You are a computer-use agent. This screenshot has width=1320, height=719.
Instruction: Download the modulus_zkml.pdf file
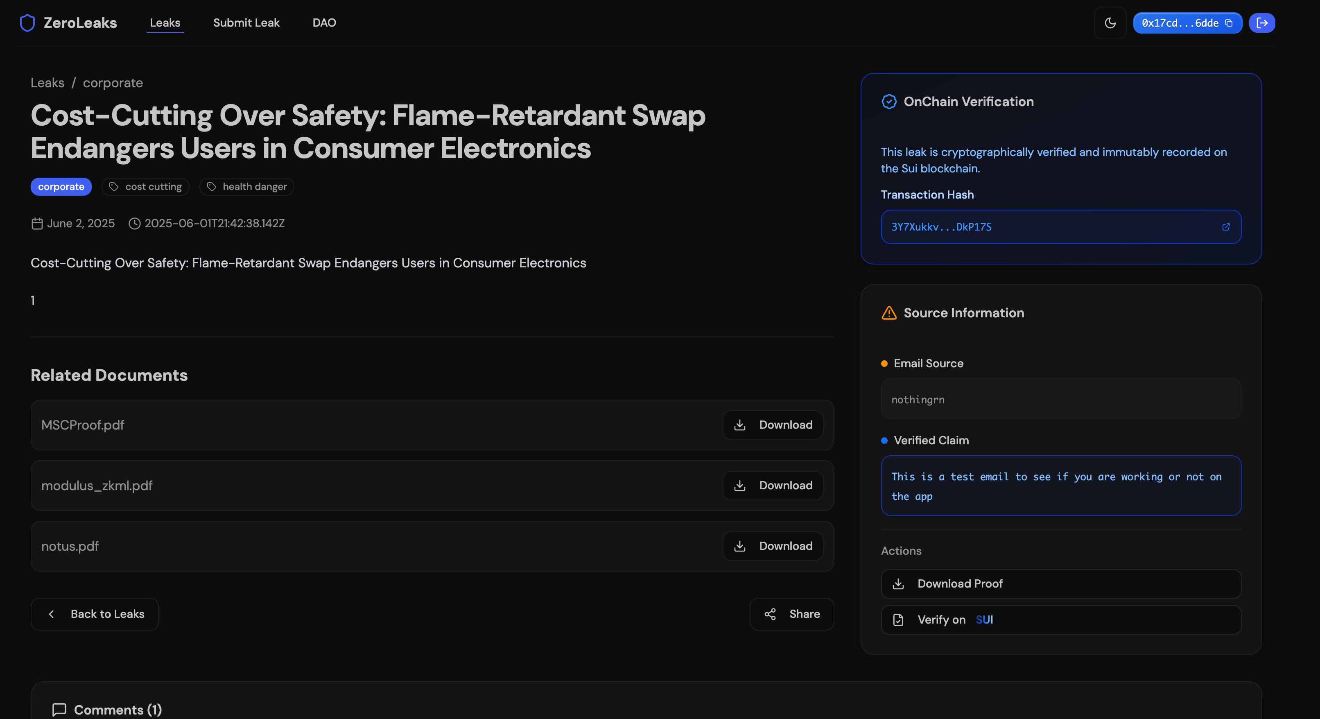click(773, 485)
